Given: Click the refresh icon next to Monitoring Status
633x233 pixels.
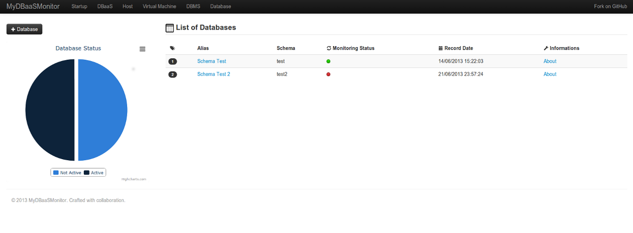Looking at the screenshot, I should (329, 48).
